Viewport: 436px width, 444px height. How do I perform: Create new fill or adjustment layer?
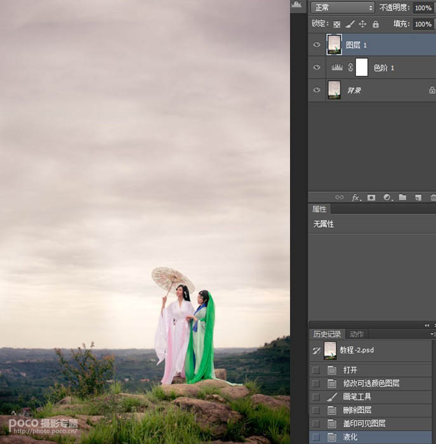tap(387, 197)
